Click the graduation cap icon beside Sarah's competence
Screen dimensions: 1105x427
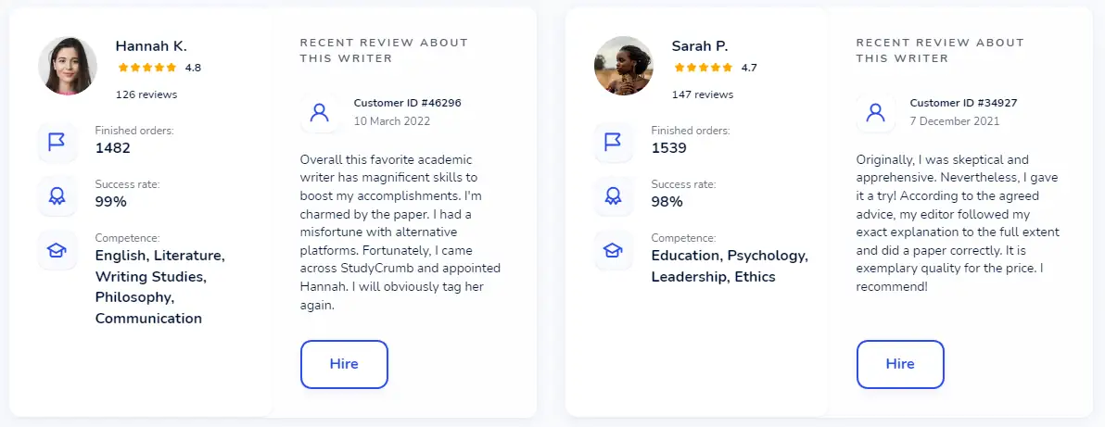pyautogui.click(x=613, y=249)
